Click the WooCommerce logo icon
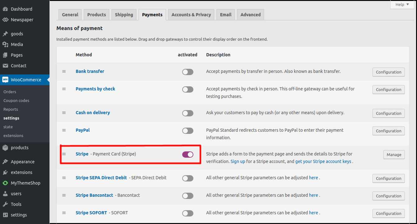 (5, 80)
